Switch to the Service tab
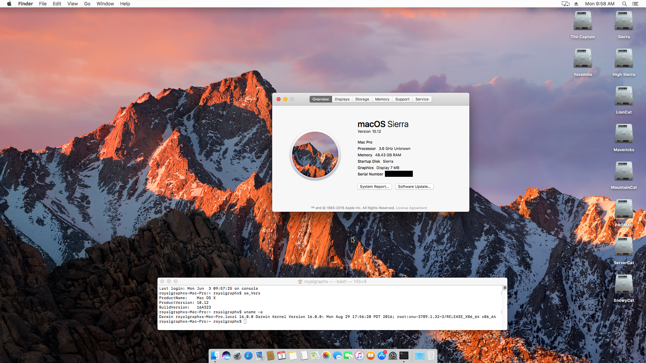 422,99
